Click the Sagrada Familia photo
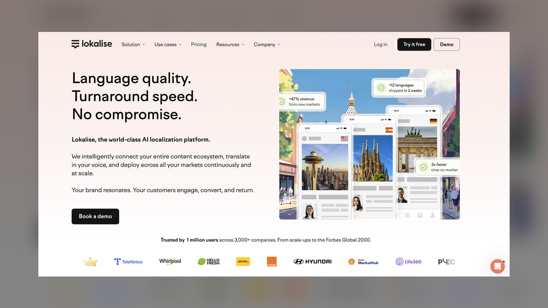The height and width of the screenshot is (308, 548). [x=373, y=158]
